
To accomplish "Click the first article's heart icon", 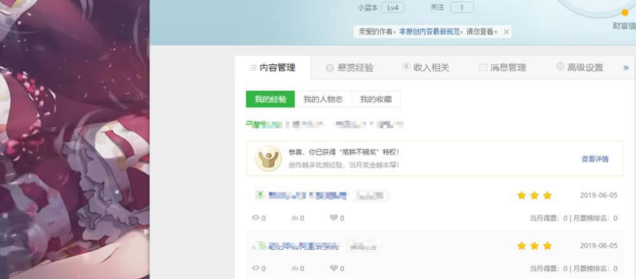I will click(x=333, y=218).
